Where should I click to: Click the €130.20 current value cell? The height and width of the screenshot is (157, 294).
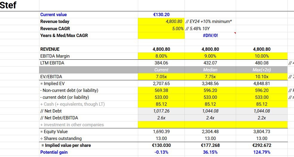[161, 15]
